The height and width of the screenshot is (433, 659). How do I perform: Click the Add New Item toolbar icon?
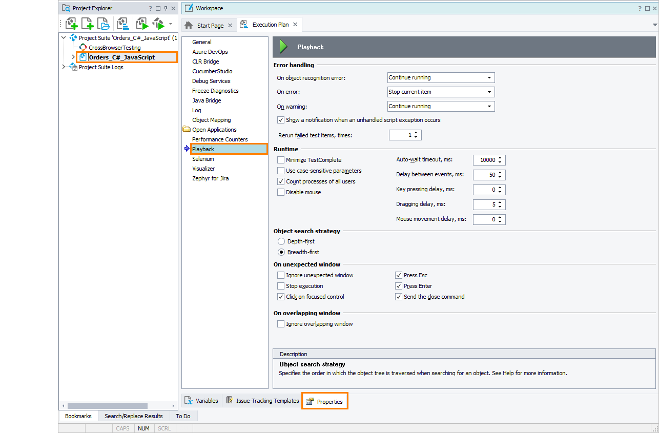[87, 24]
